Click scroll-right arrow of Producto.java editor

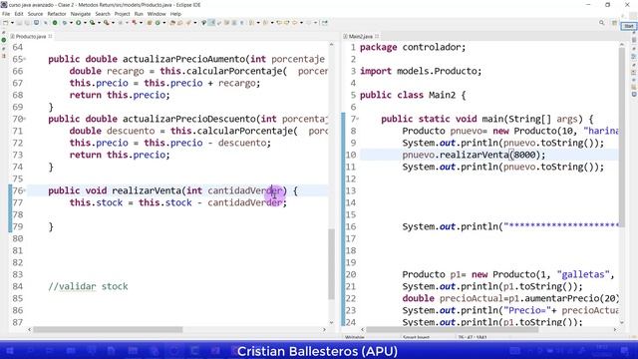(324, 329)
